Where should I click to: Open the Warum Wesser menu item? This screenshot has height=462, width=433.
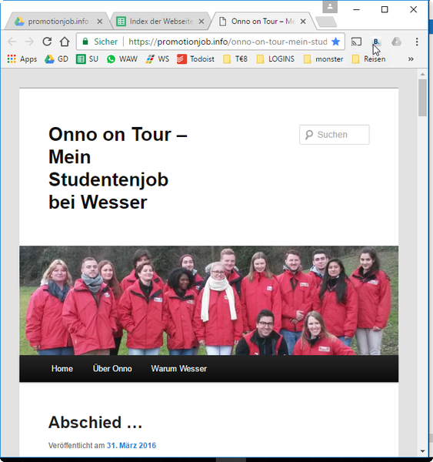(179, 369)
